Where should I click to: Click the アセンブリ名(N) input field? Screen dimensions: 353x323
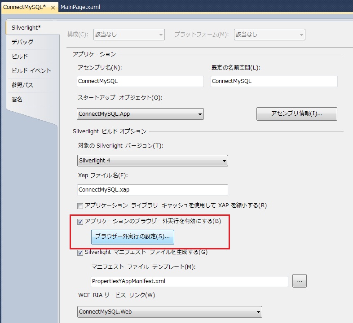(x=140, y=81)
